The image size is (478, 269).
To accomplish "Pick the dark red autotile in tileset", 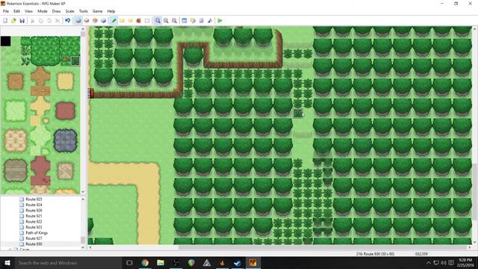I will (65, 111).
